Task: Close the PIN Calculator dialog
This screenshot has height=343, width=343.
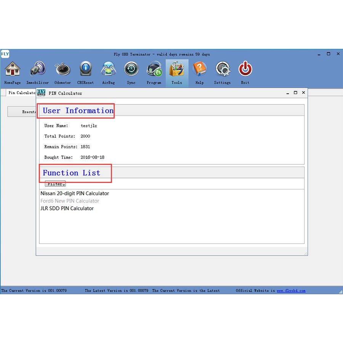Action: click(x=303, y=93)
